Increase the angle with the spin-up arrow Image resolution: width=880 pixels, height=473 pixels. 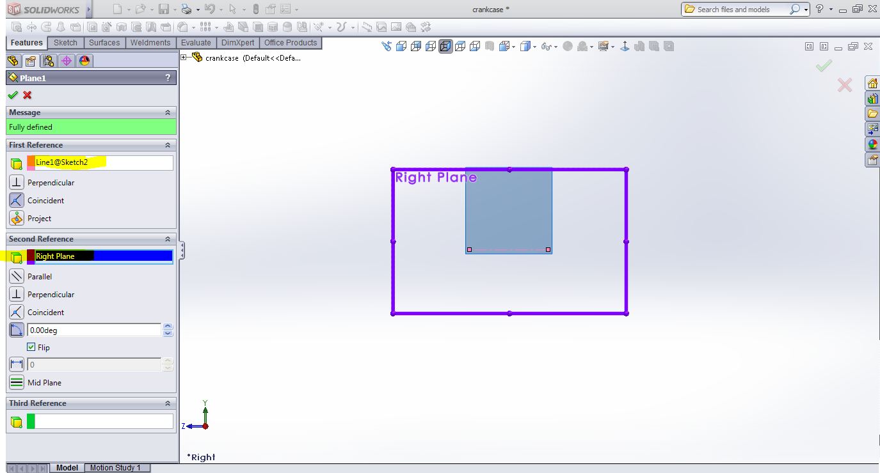168,326
